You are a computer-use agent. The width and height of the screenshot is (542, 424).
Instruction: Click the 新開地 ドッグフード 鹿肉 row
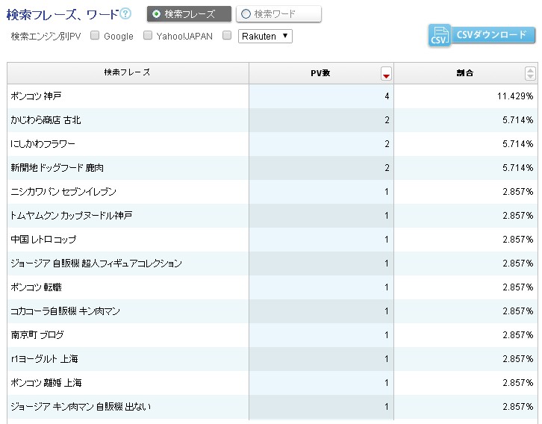pos(57,168)
